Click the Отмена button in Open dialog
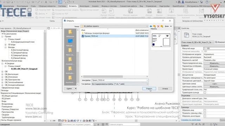Screen dimensions: 225x126 pyautogui.click(x=165, y=89)
